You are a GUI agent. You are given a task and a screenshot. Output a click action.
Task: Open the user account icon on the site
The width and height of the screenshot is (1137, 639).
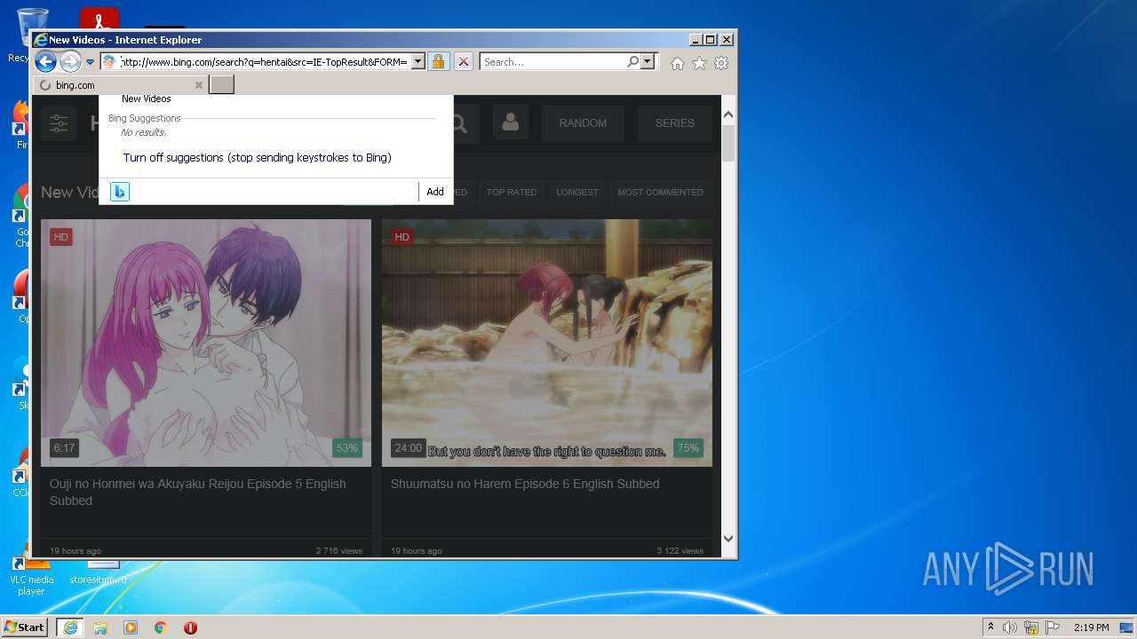pos(510,123)
